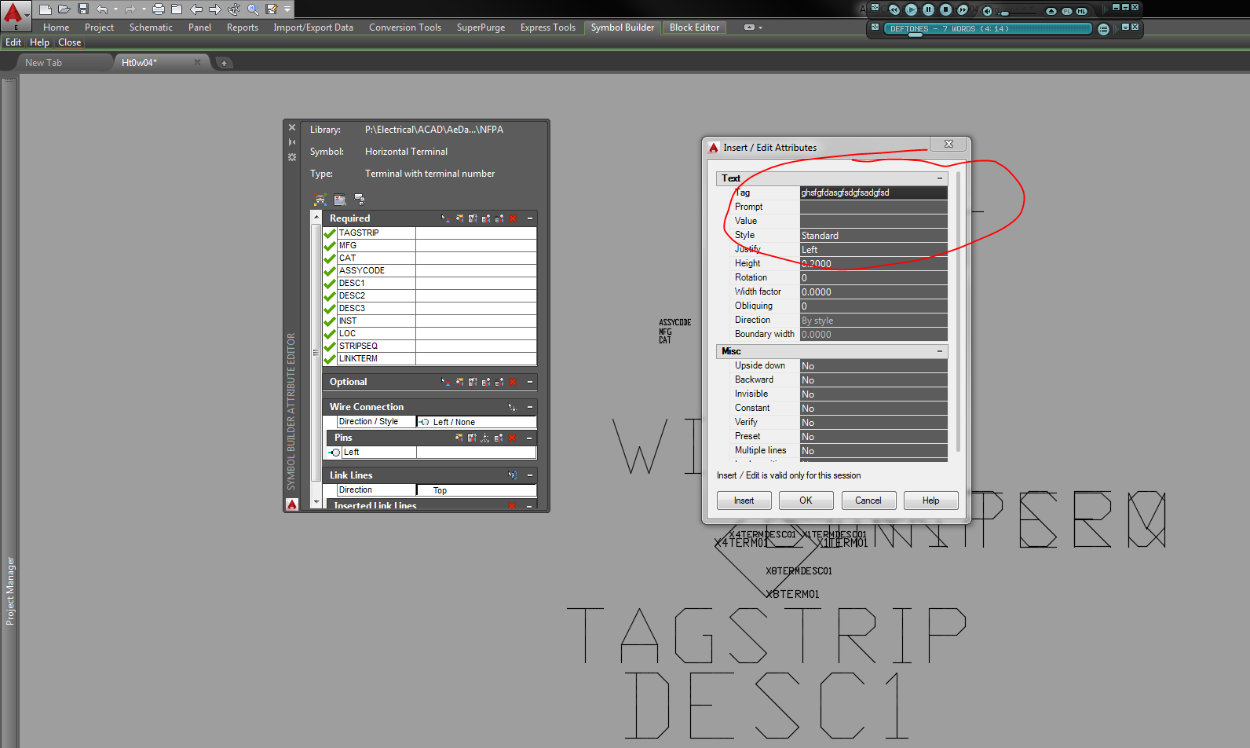The height and width of the screenshot is (748, 1250).
Task: Click the Plot printer icon
Action: tap(159, 9)
